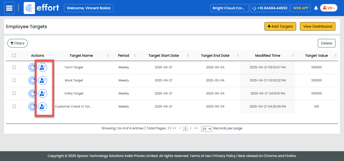344x161 pixels.
Task: Open the notifications bell
Action: pyautogui.click(x=316, y=8)
